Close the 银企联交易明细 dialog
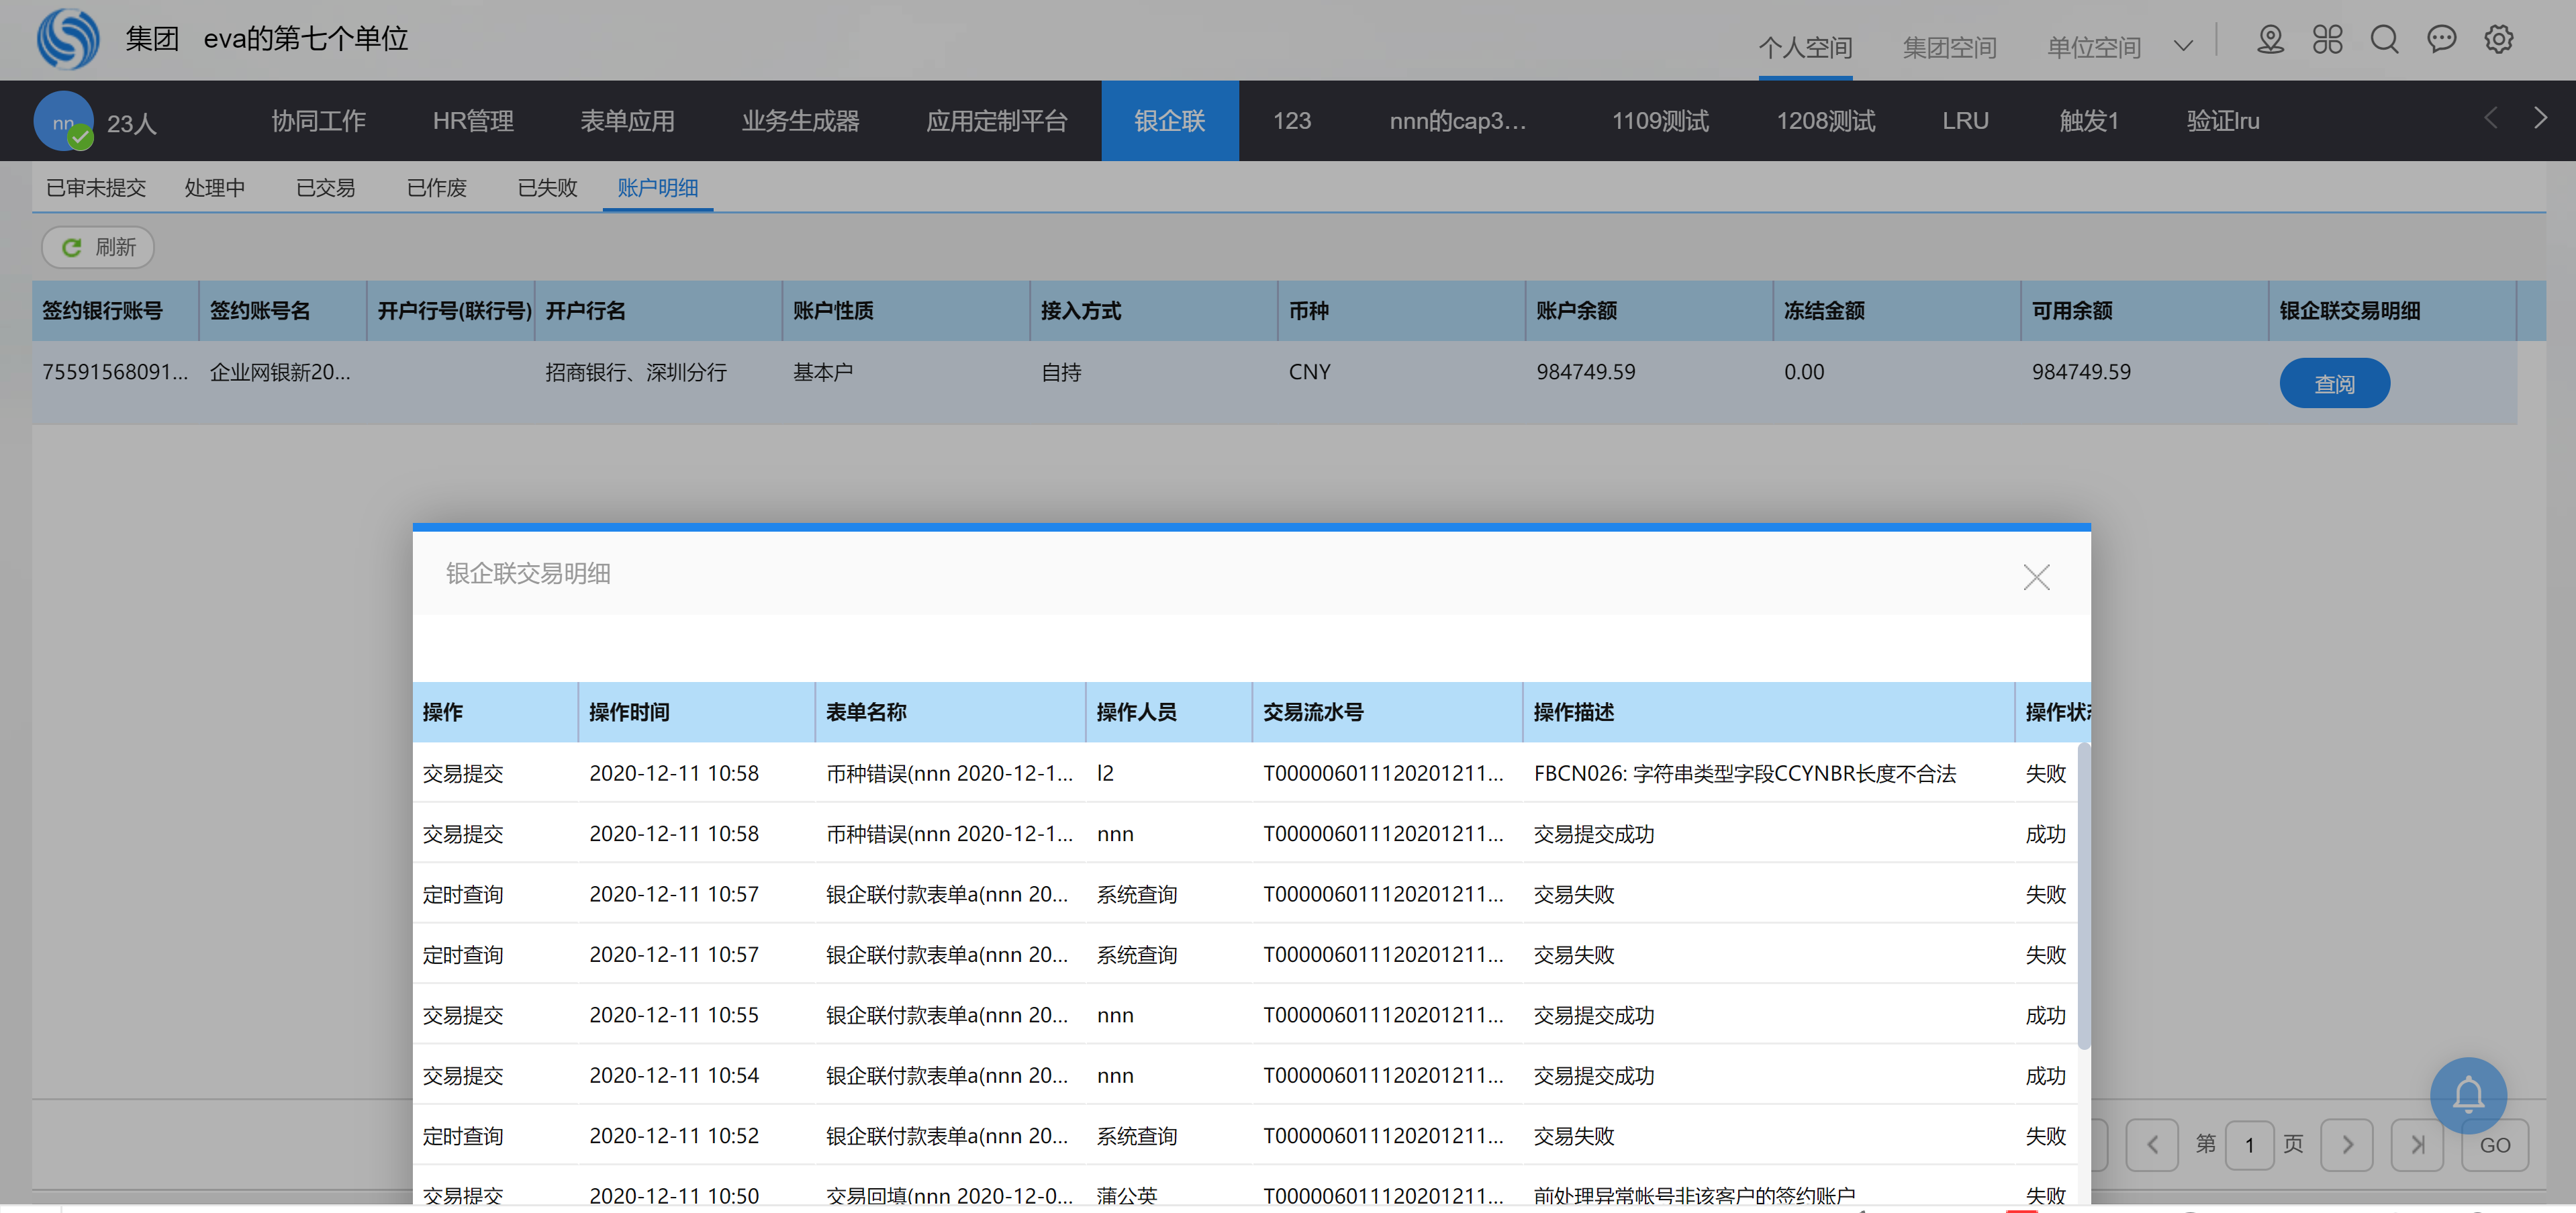Screen dimensions: 2576x1213 (2036, 577)
